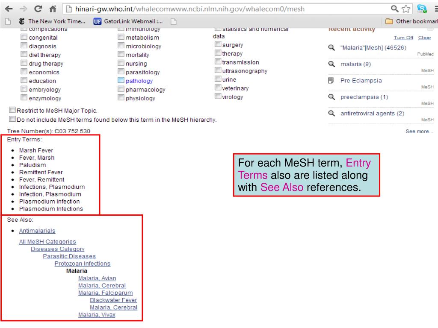The image size is (438, 328).
Task: Check the embryology subheading
Action: (x=24, y=89)
